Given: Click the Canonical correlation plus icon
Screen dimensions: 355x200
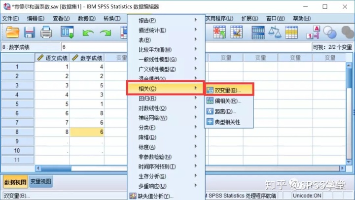Looking at the screenshot, I should click(210, 122).
